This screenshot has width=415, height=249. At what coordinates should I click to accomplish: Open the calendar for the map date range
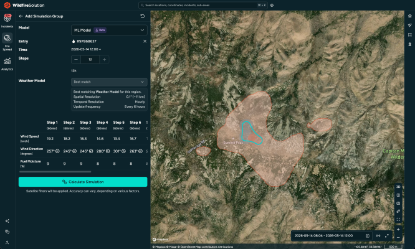(x=368, y=236)
